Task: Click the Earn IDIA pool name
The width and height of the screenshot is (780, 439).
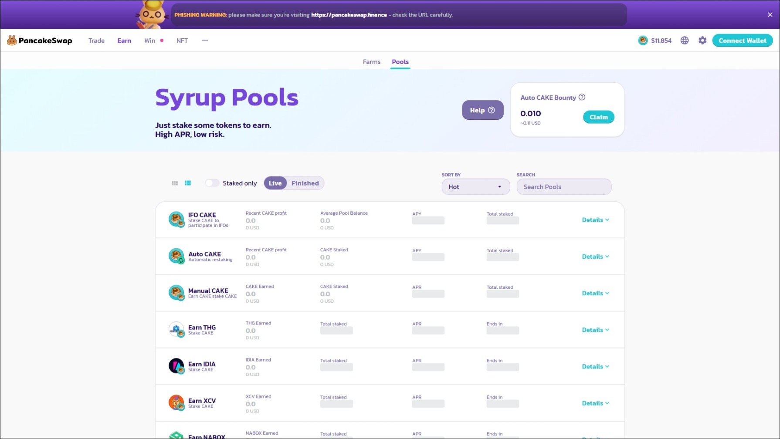Action: [x=202, y=364]
